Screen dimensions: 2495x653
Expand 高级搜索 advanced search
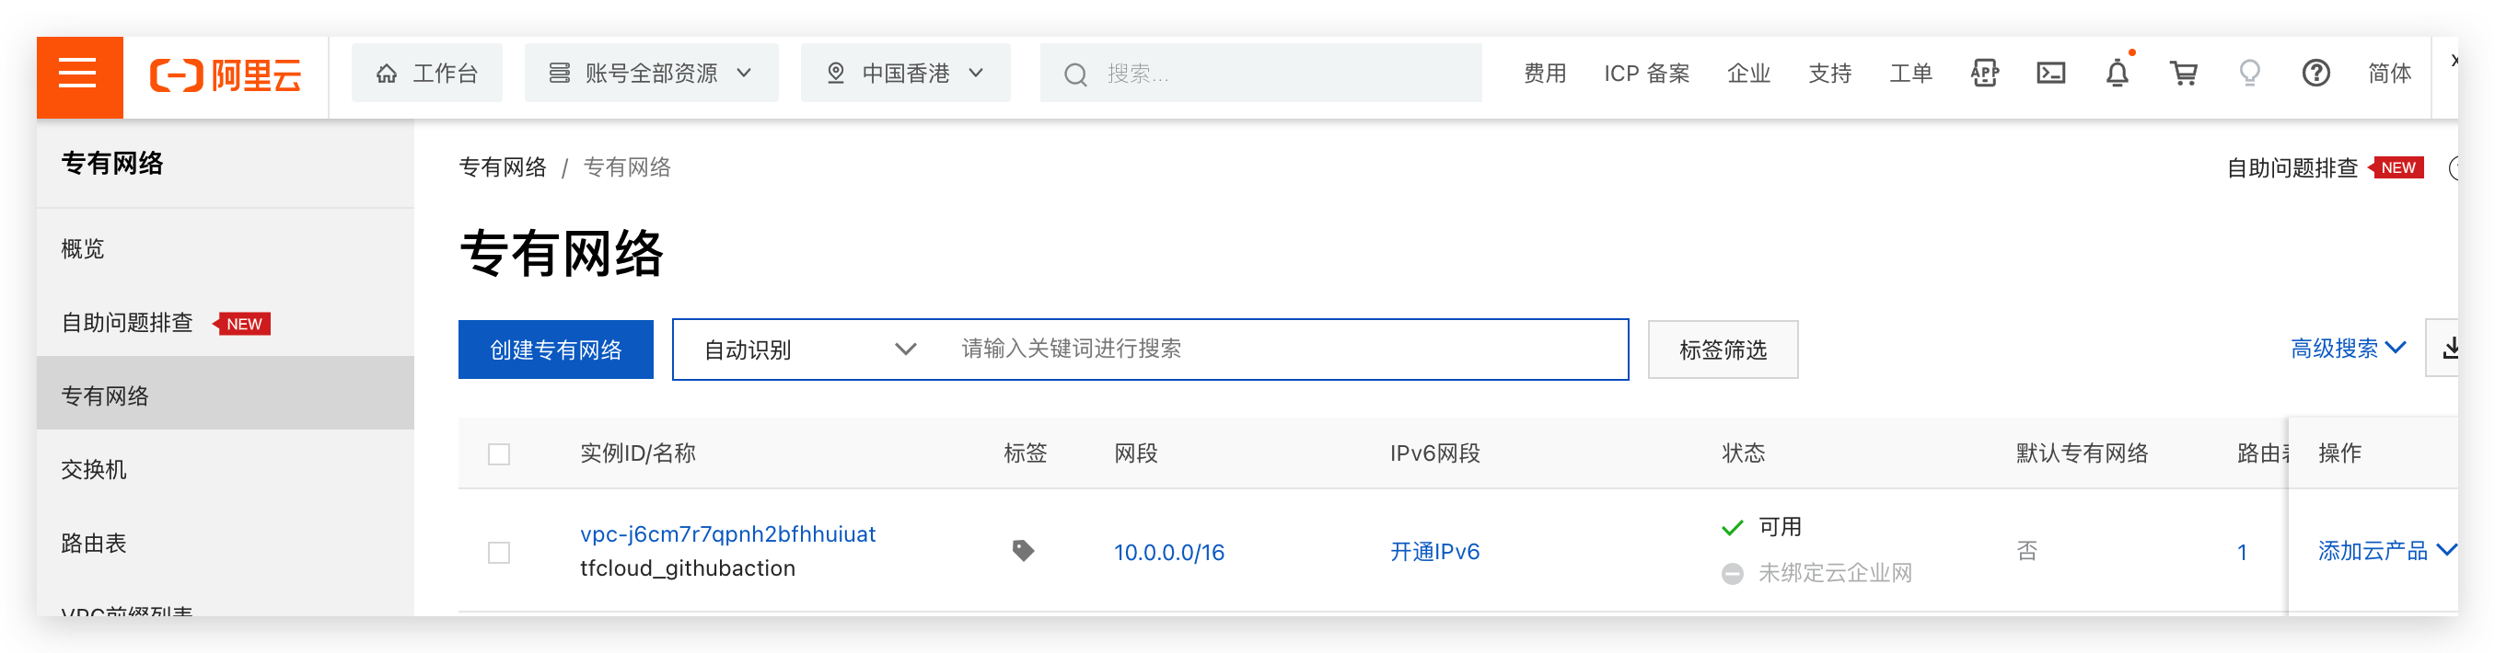pos(2347,349)
